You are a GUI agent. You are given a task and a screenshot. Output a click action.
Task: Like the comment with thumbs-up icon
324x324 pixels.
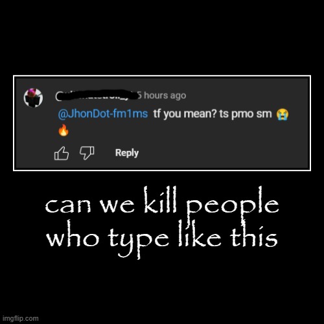[62, 153]
